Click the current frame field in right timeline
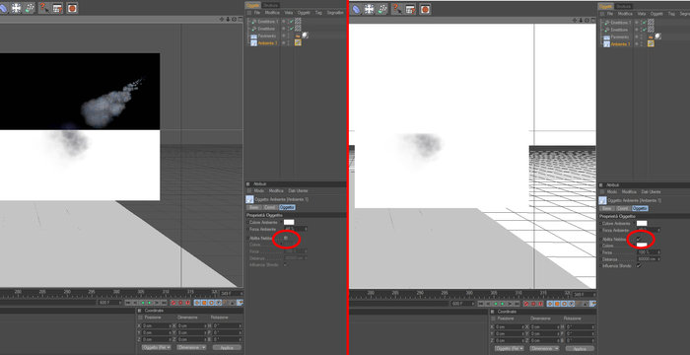This screenshot has height=355, width=690. click(x=584, y=294)
